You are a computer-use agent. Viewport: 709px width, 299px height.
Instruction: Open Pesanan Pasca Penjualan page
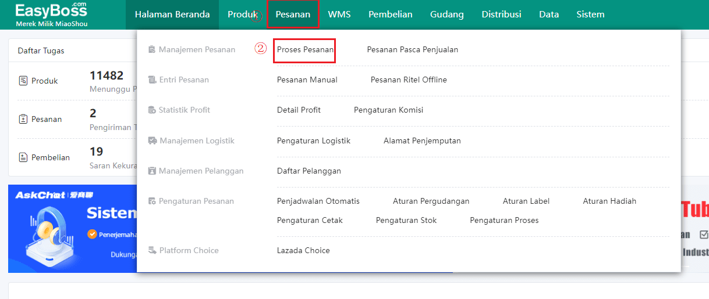[x=413, y=49]
